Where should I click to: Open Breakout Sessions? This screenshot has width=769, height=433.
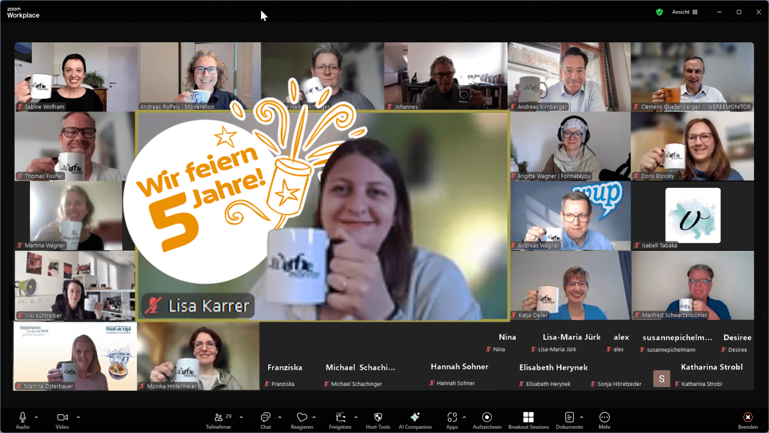[528, 417]
